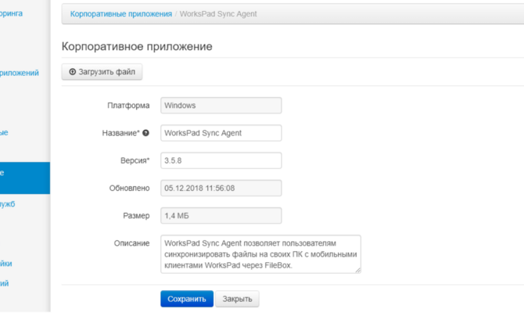Click into the Название text field
This screenshot has width=524, height=313.
point(221,133)
